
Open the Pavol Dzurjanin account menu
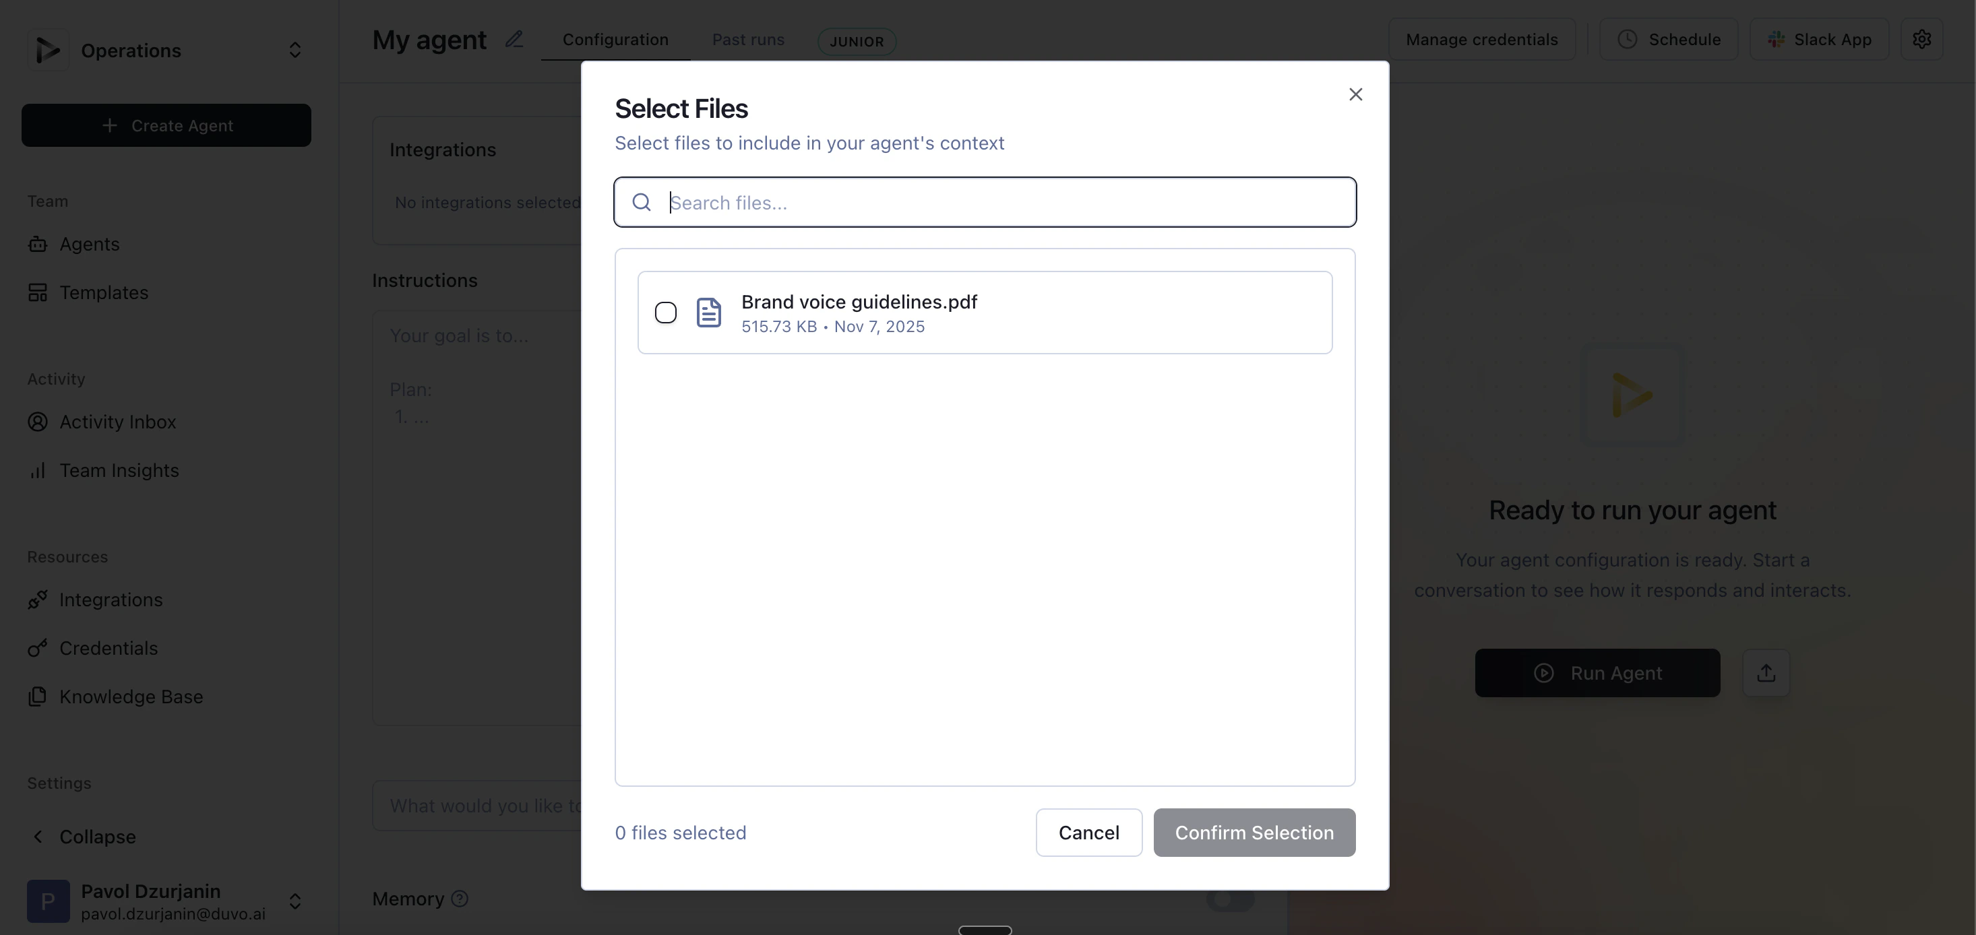(x=166, y=901)
